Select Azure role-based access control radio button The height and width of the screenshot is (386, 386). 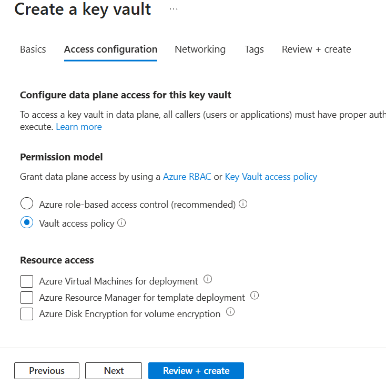(x=27, y=204)
